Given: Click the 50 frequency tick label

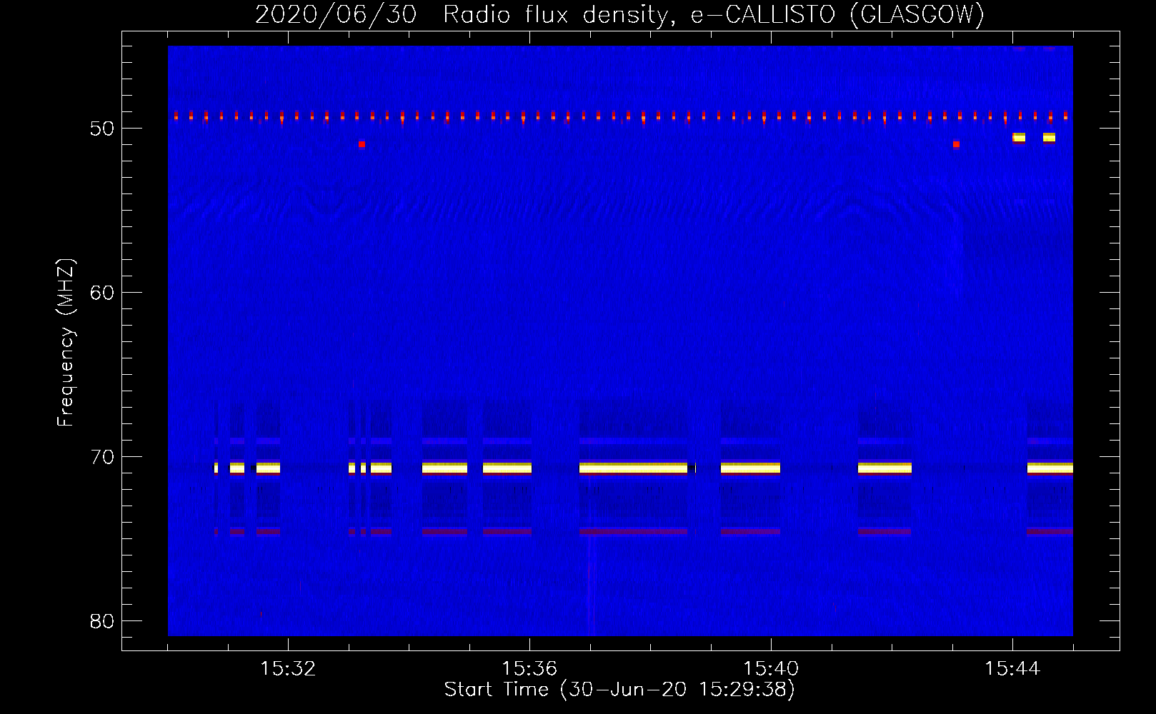Looking at the screenshot, I should point(102,129).
